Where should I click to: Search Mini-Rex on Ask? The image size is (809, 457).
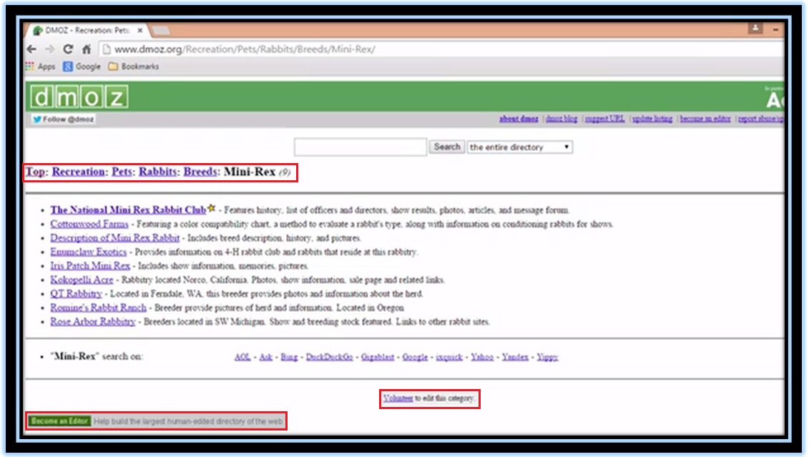click(x=265, y=357)
